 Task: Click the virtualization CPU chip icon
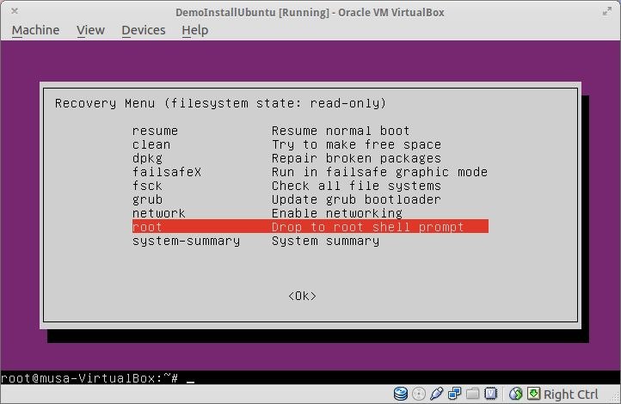click(x=491, y=394)
